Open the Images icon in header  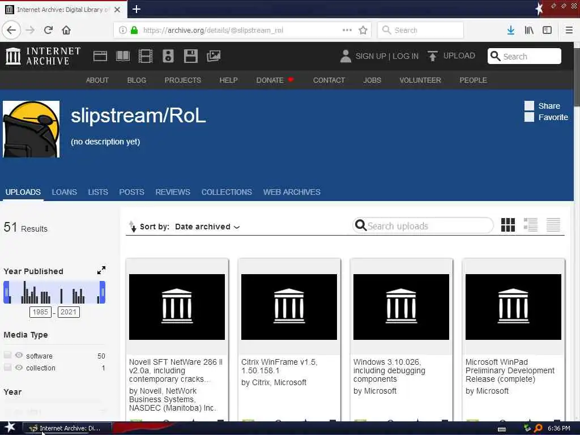[214, 56]
